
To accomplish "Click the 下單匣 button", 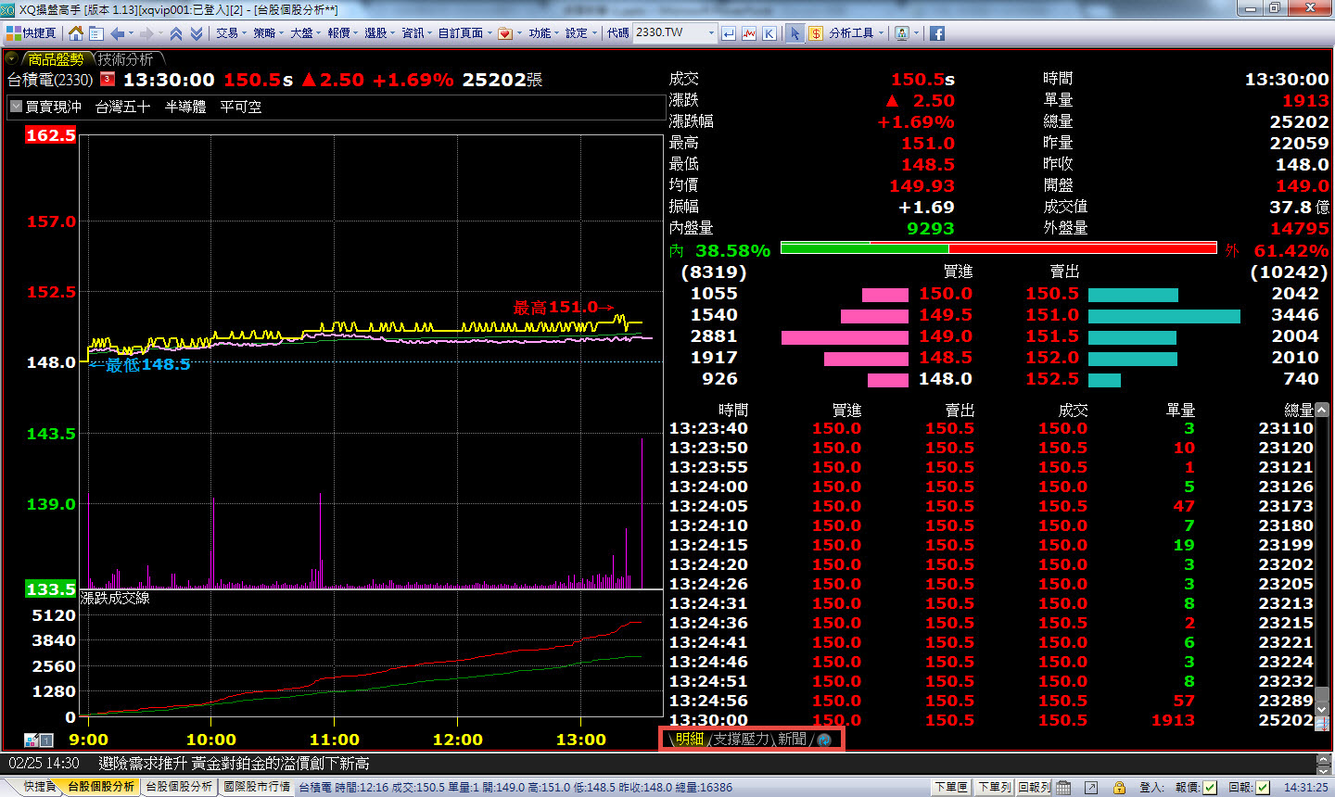I will tap(951, 787).
